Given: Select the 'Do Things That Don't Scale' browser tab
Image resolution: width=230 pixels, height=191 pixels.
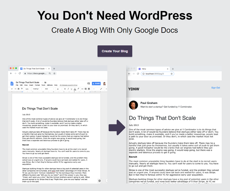Looking at the screenshot, I should (35, 69).
